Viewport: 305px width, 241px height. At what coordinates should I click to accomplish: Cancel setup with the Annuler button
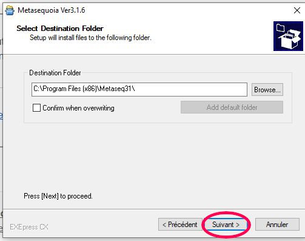(277, 225)
